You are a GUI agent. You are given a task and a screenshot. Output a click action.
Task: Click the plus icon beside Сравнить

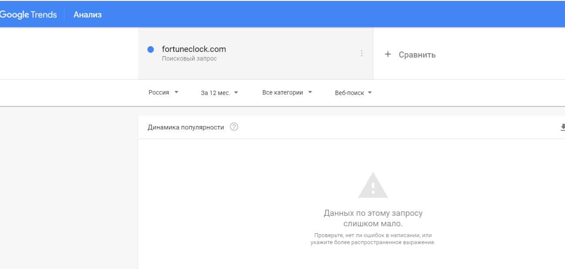pyautogui.click(x=388, y=54)
